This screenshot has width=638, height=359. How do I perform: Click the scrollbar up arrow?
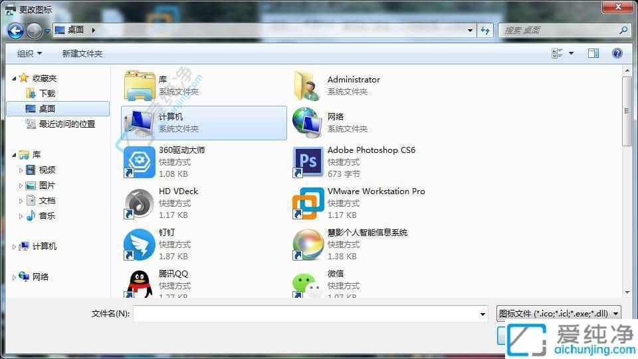[x=627, y=71]
